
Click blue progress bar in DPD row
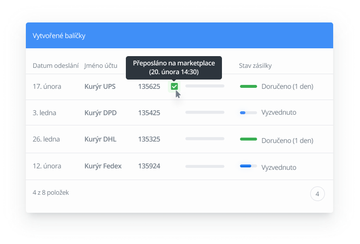248,113
